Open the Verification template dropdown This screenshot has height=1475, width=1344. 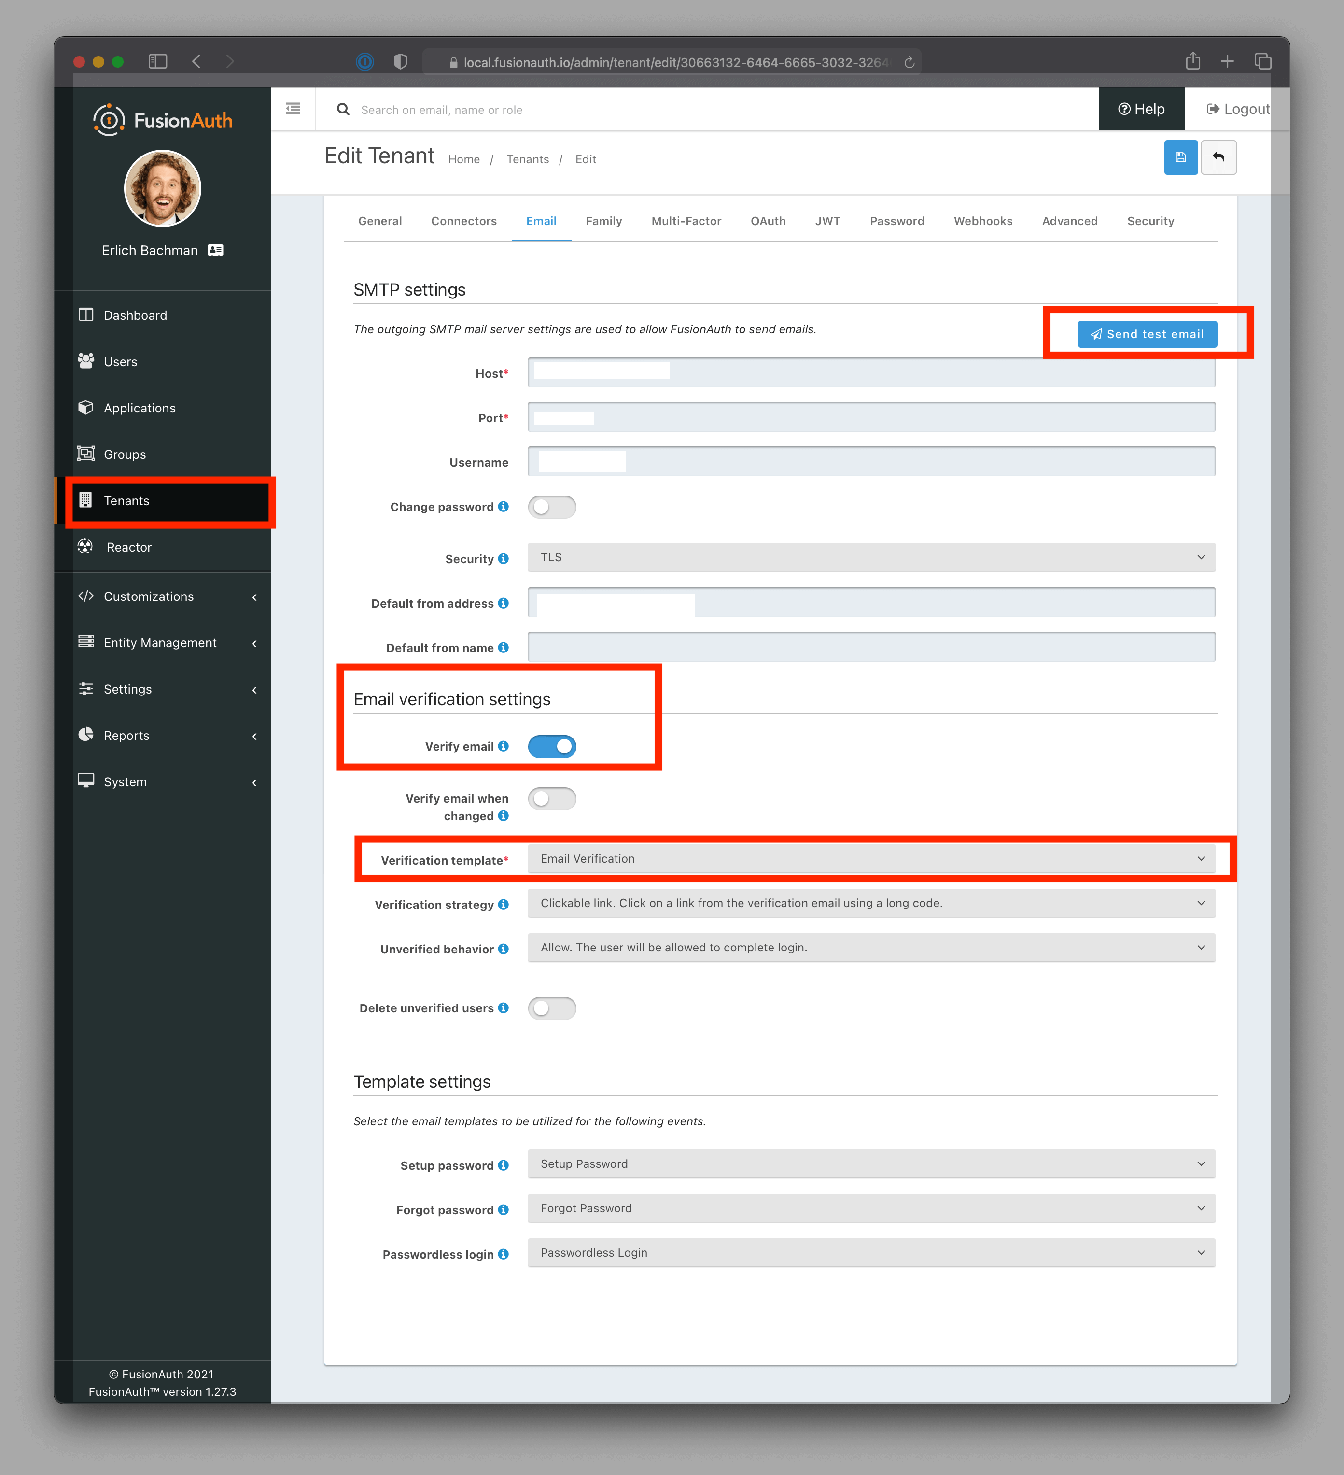point(872,859)
